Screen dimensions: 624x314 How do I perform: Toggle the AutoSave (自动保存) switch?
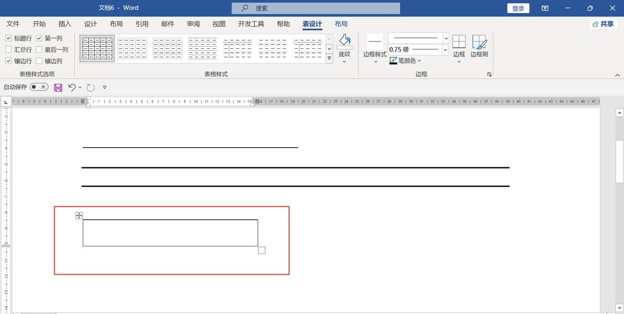pos(39,87)
